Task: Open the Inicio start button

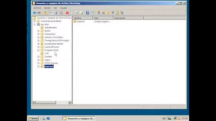Action: 33,118
